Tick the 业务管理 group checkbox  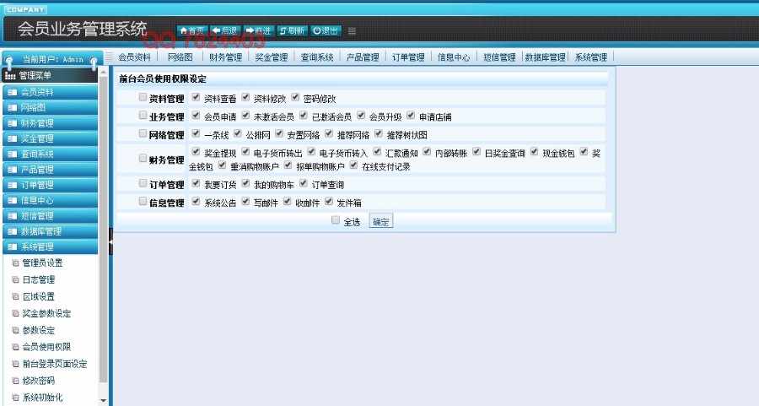point(143,116)
